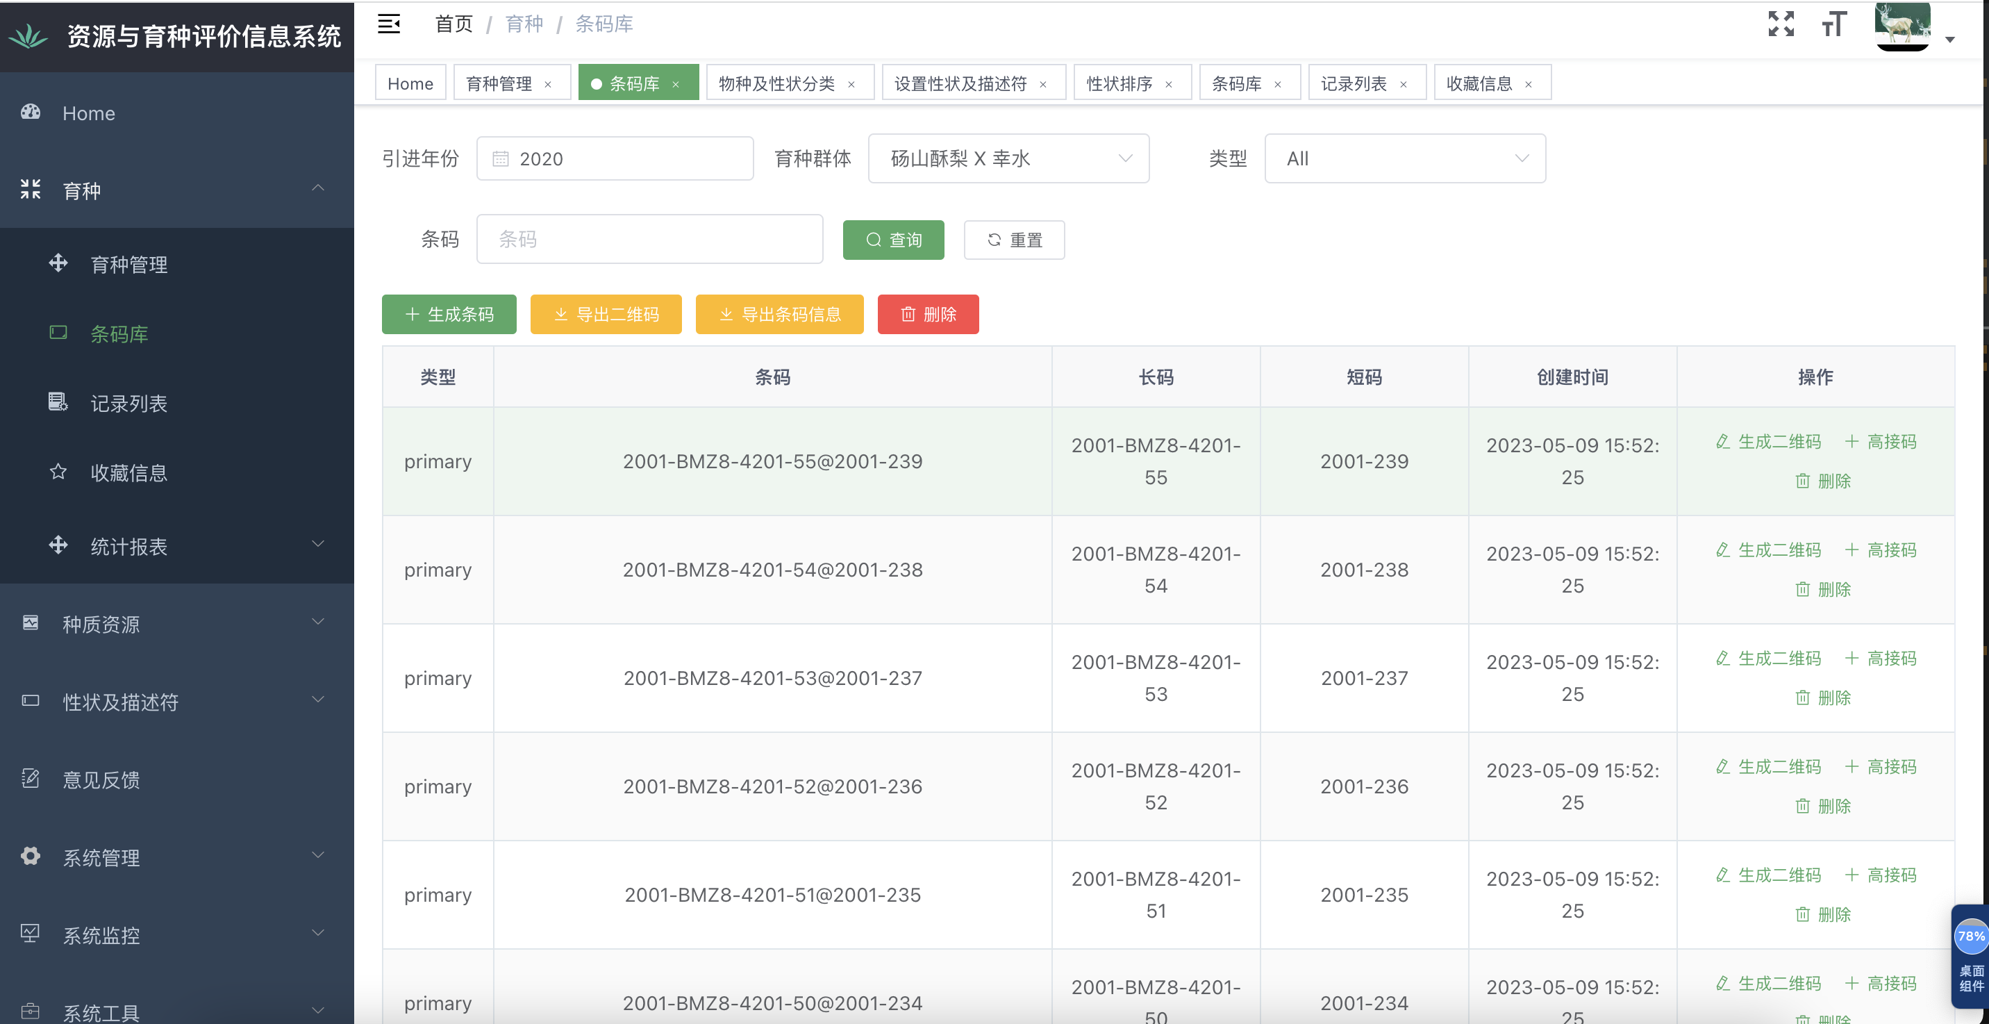
Task: Click the 生成条码 button
Action: (449, 313)
